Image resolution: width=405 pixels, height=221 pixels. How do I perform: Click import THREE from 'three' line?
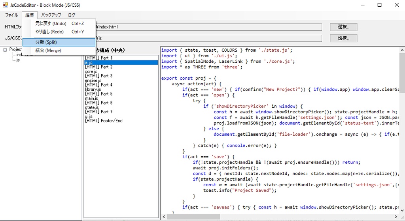[202, 67]
